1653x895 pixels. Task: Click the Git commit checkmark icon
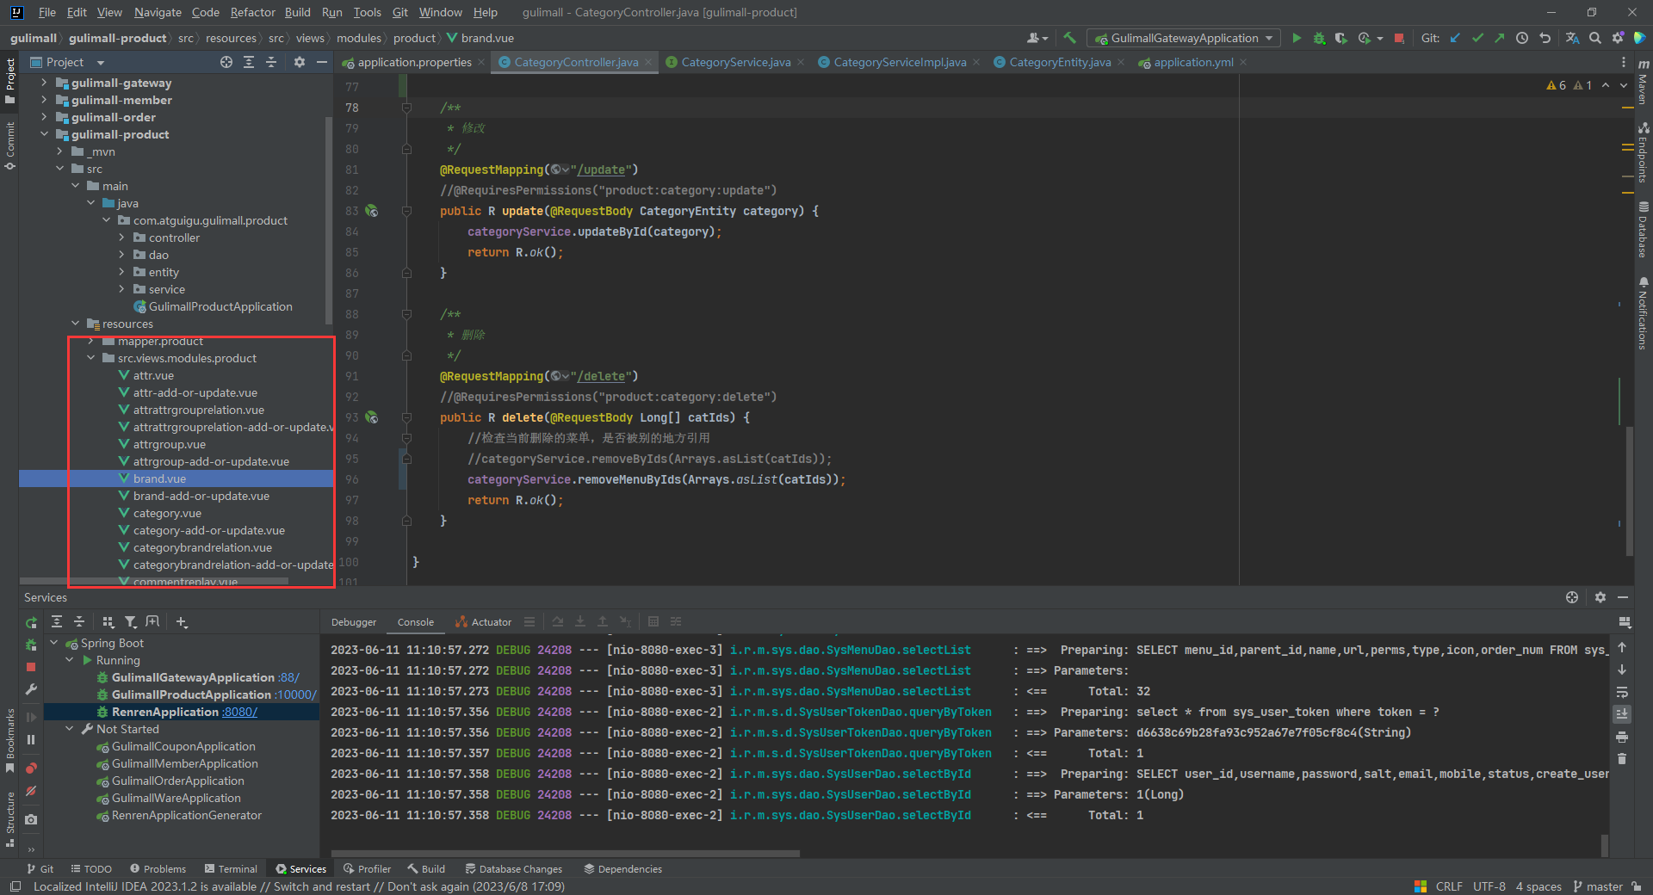(x=1477, y=38)
